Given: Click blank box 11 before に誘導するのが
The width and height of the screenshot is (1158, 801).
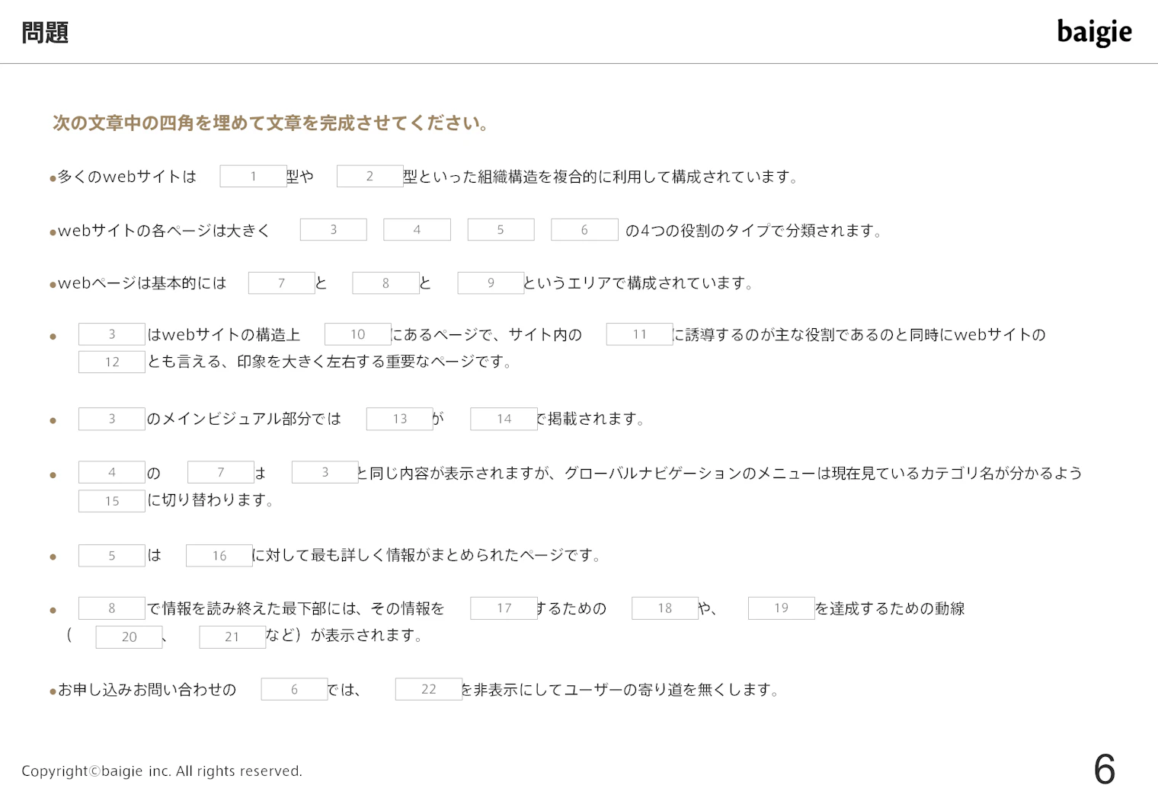Looking at the screenshot, I should [639, 334].
